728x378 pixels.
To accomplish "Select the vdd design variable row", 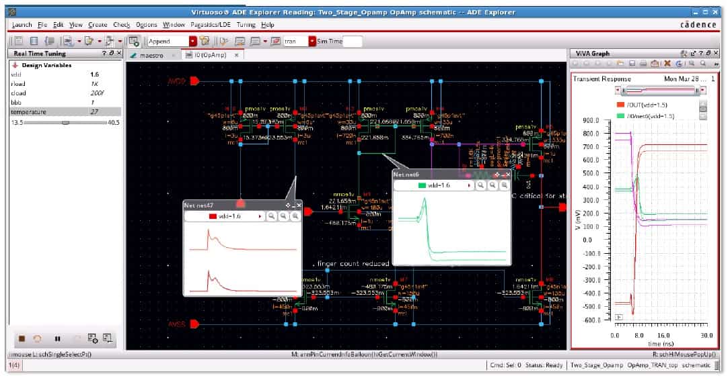I will (65, 74).
